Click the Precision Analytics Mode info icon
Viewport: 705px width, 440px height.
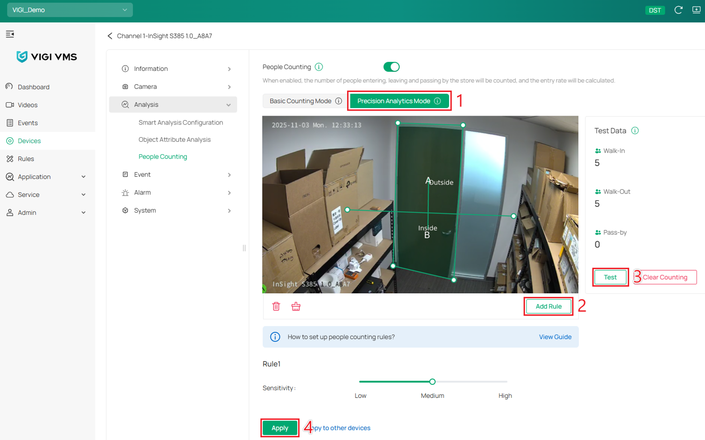click(x=437, y=101)
